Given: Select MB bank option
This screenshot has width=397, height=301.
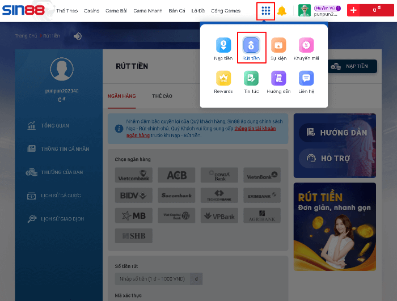Looking at the screenshot, I should tap(134, 215).
